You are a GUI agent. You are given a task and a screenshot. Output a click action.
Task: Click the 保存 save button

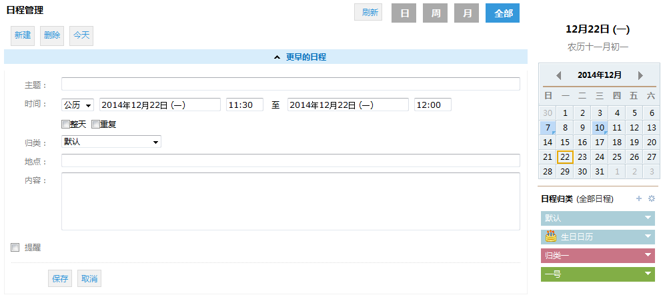(60, 278)
